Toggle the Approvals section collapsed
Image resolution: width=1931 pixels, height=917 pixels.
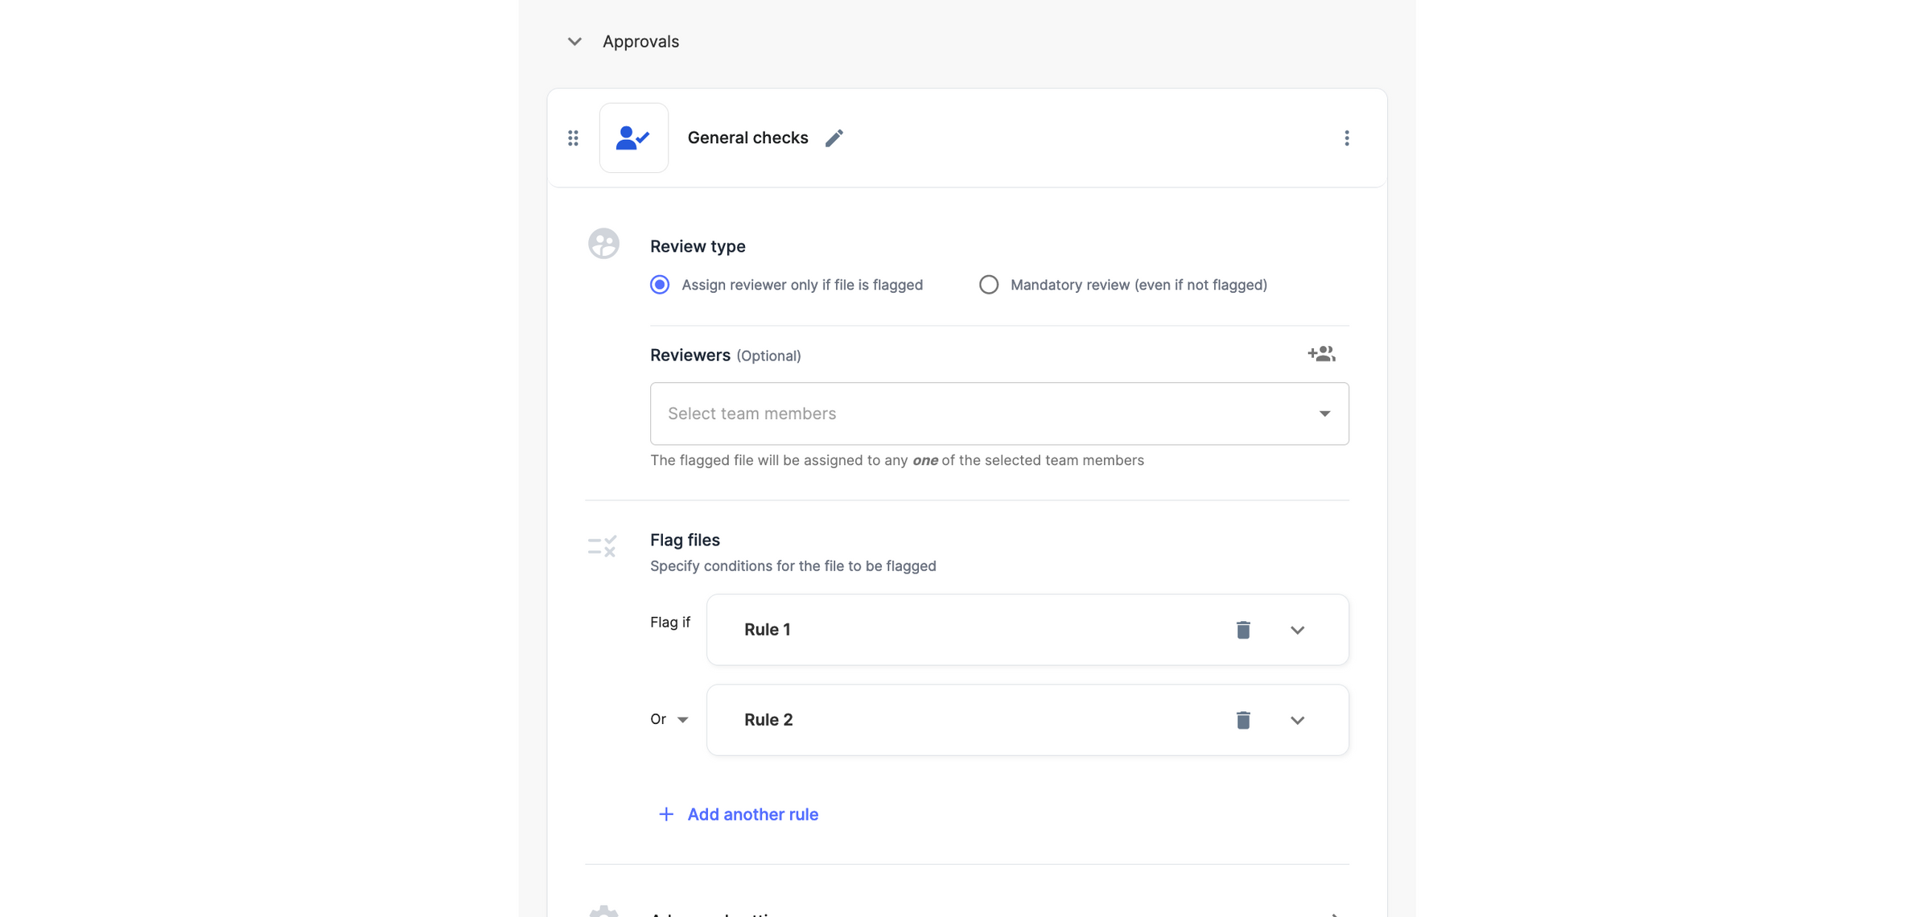click(573, 39)
